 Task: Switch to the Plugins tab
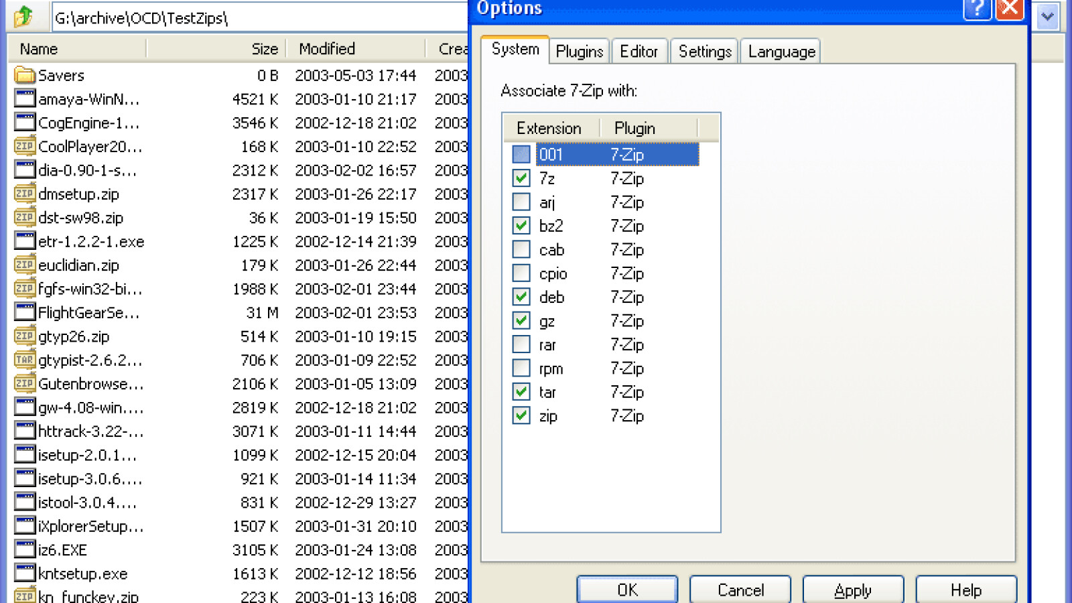pos(579,50)
